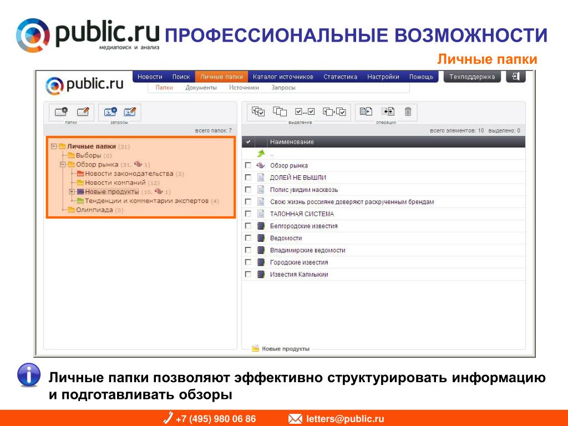The width and height of the screenshot is (568, 426).
Task: Open the Настройки tab
Action: (383, 77)
